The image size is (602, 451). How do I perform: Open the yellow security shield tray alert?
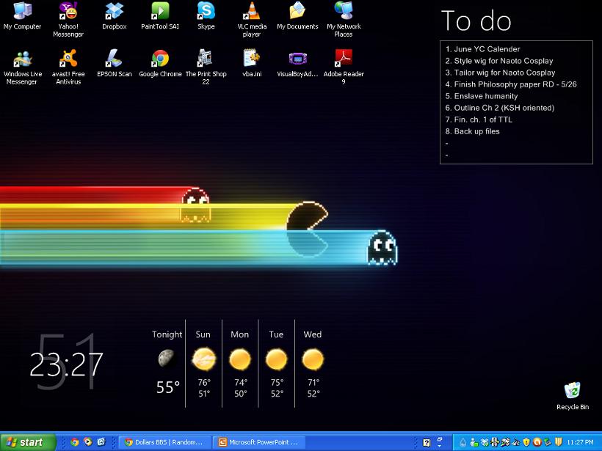(x=526, y=442)
